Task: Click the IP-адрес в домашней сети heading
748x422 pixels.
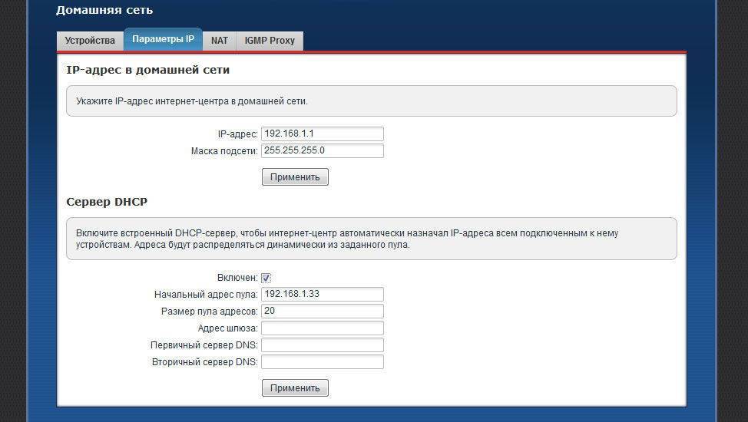Action: click(x=148, y=70)
